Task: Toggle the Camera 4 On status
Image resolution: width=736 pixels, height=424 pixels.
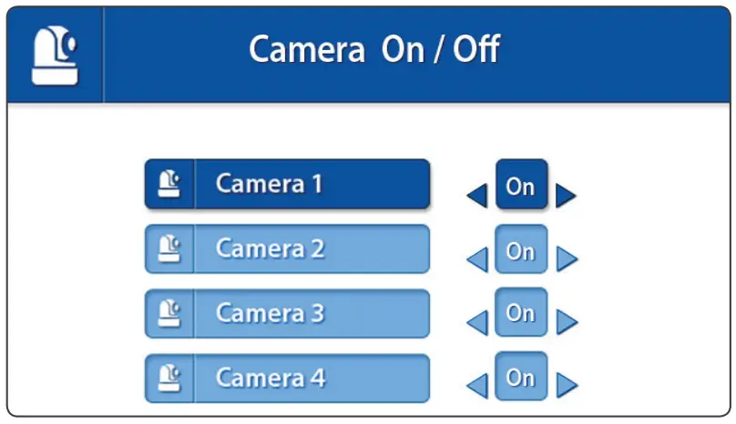Action: pyautogui.click(x=521, y=378)
